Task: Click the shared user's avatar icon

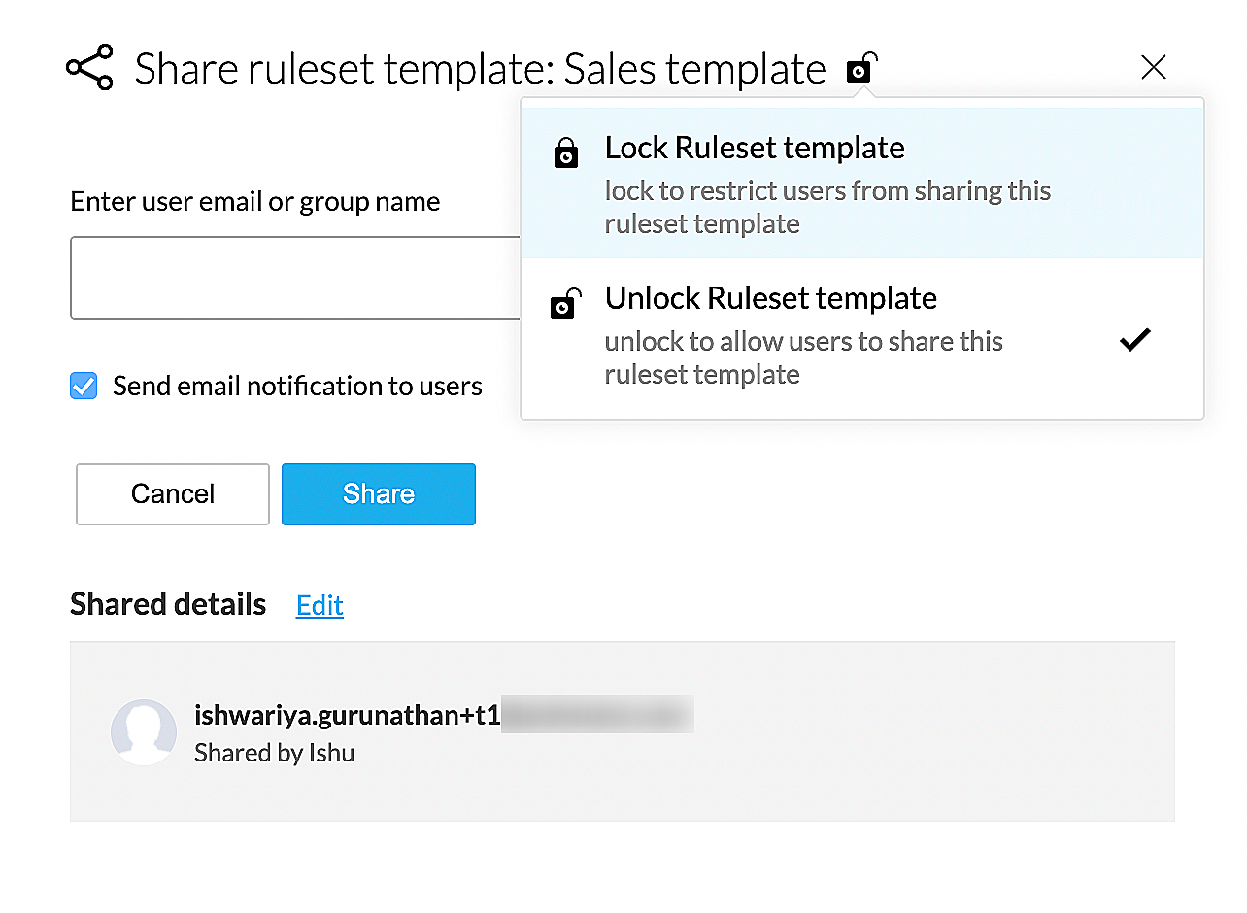Action: [x=144, y=731]
